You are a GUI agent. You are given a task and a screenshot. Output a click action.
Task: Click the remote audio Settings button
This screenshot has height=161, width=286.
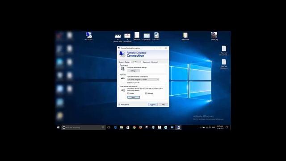(134, 71)
